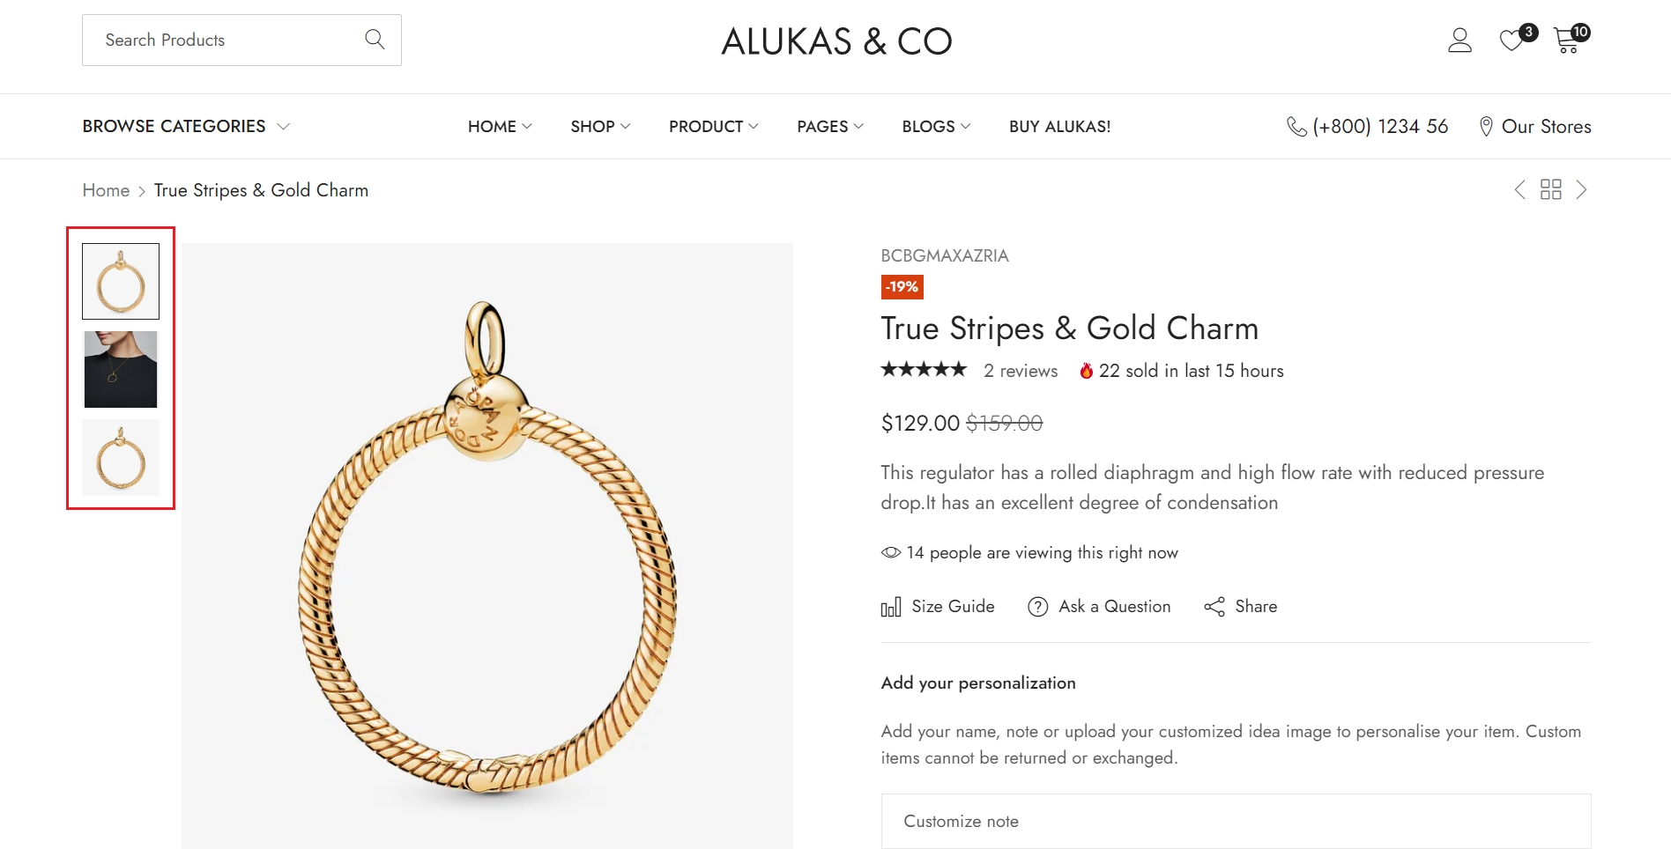Viewport: 1671px width, 849px height.
Task: Click Buy Alukas! menu item
Action: 1059,127
